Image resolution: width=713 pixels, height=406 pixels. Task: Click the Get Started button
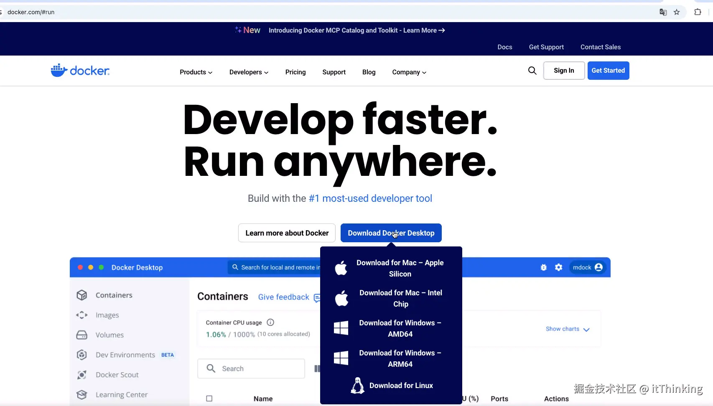[x=608, y=71]
